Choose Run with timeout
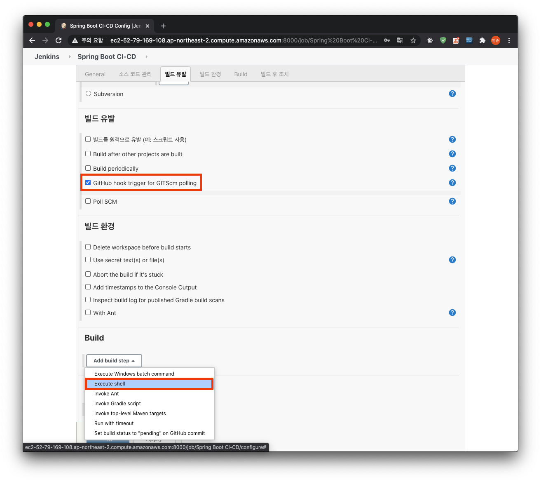541x482 pixels. click(149, 423)
